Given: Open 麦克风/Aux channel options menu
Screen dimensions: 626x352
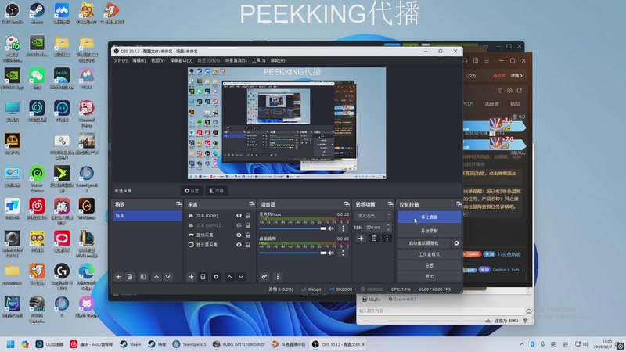Looking at the screenshot, I should [x=343, y=228].
